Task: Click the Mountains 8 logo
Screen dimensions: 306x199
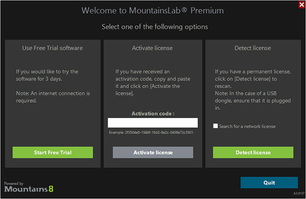Action: [29, 187]
